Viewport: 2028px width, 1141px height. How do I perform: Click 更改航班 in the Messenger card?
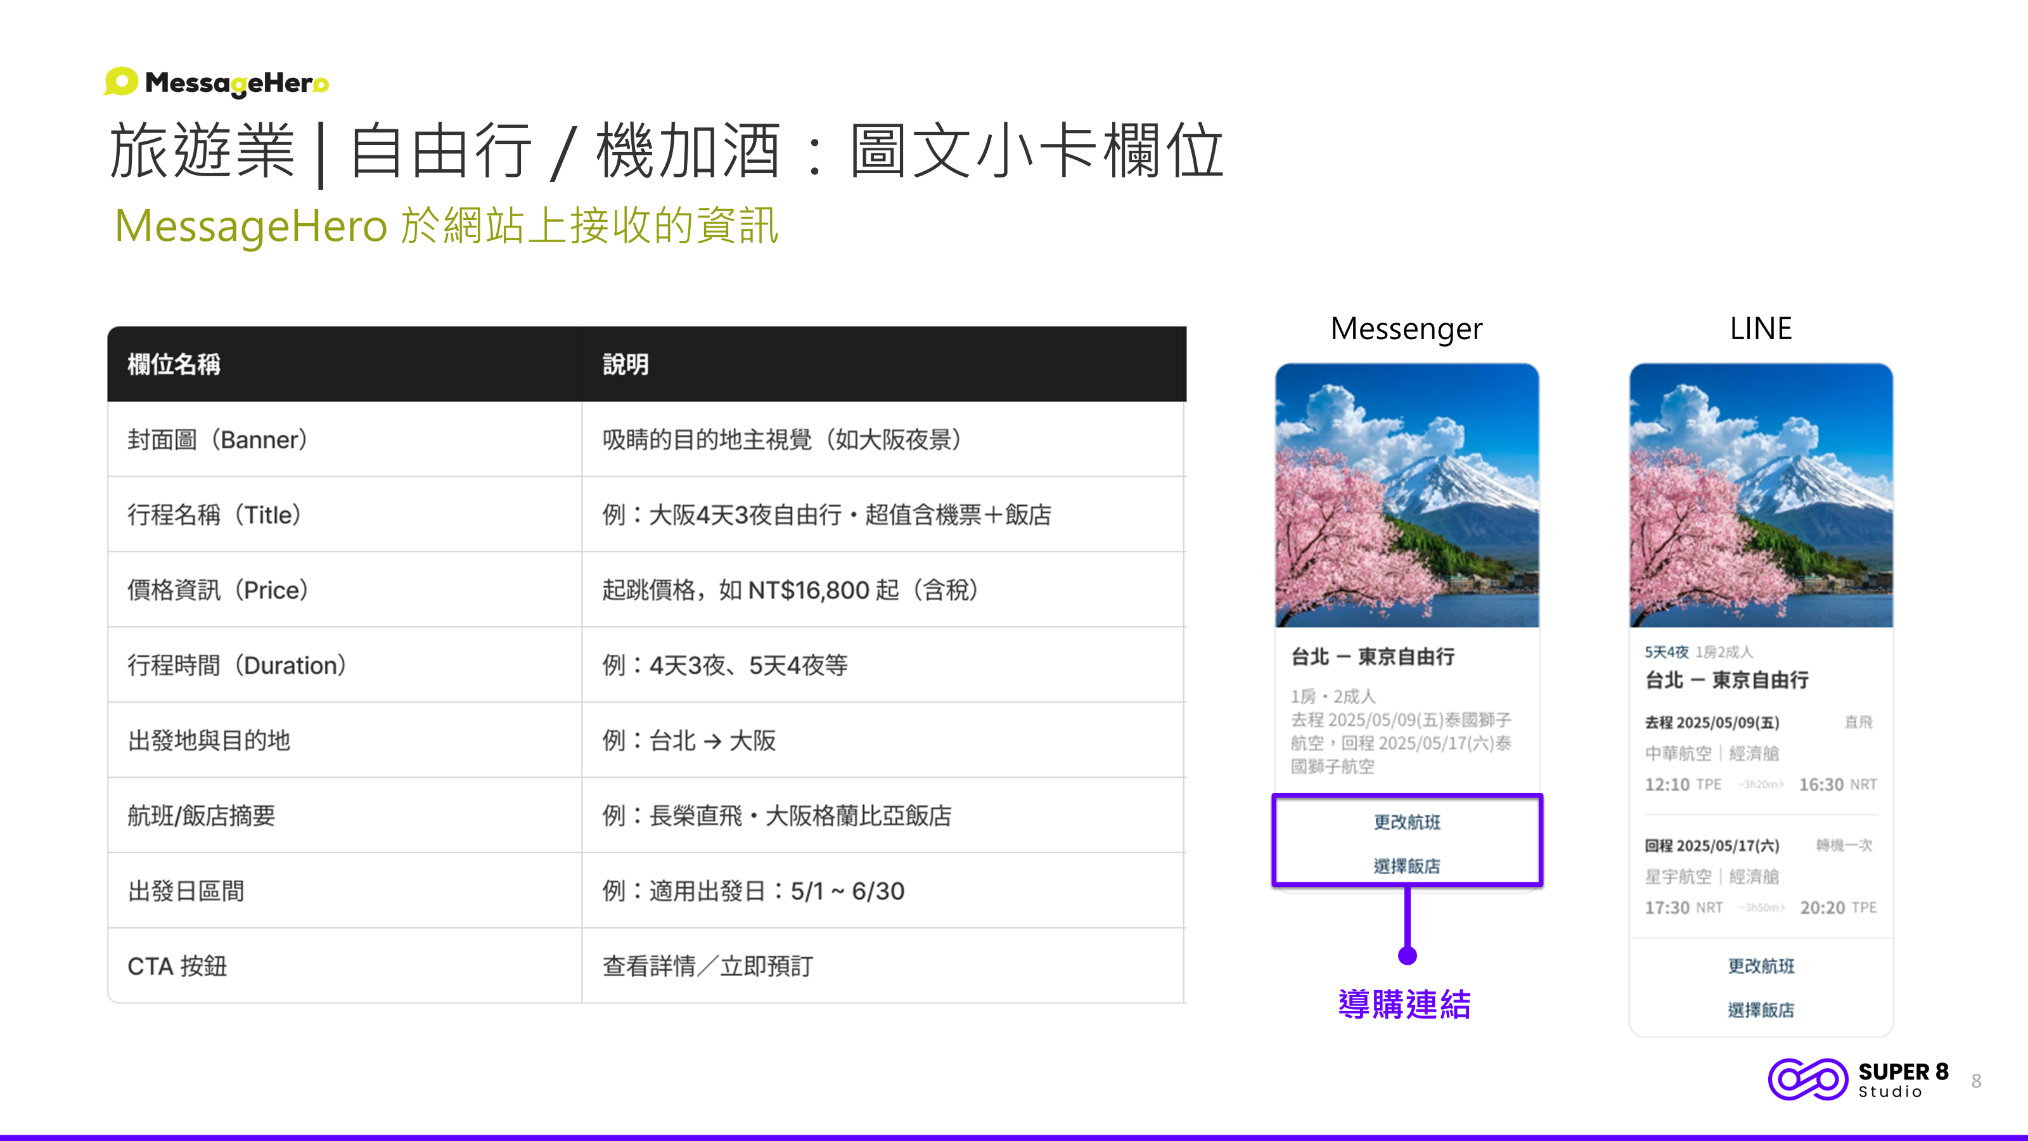[1407, 822]
